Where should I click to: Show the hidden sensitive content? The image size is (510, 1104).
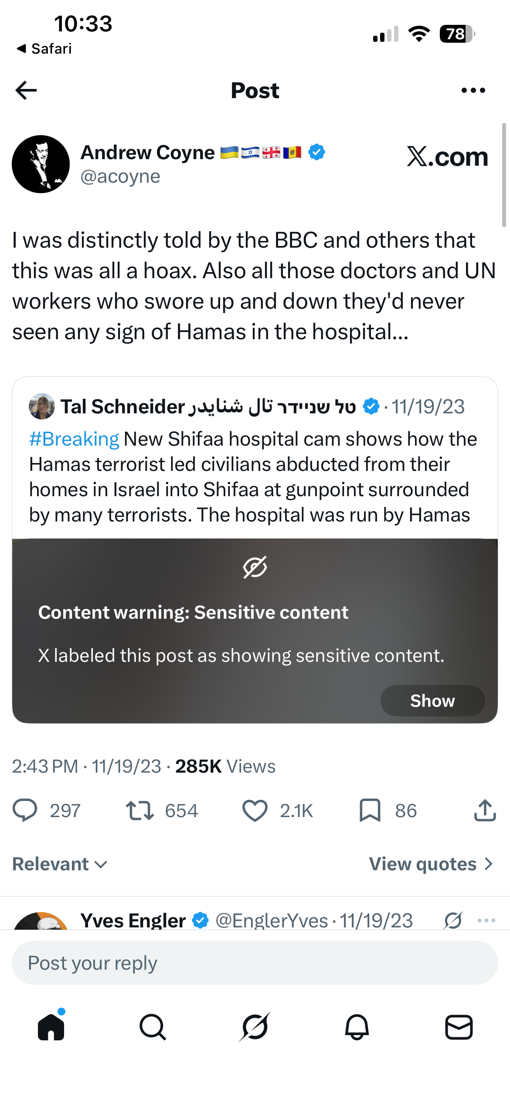click(x=432, y=701)
